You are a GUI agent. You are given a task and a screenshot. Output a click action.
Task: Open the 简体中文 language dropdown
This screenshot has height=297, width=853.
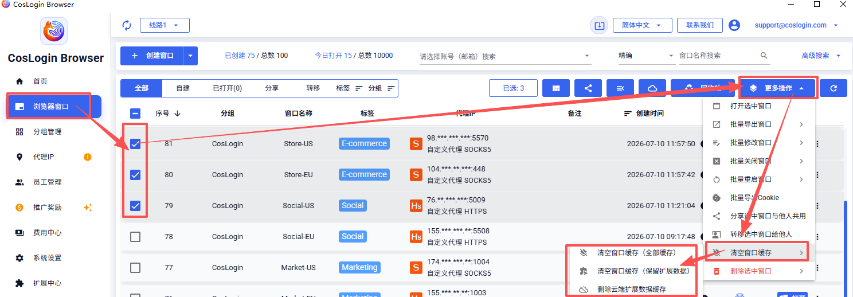642,25
